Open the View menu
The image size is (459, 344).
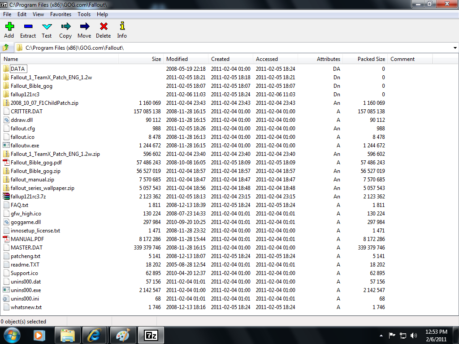[39, 14]
